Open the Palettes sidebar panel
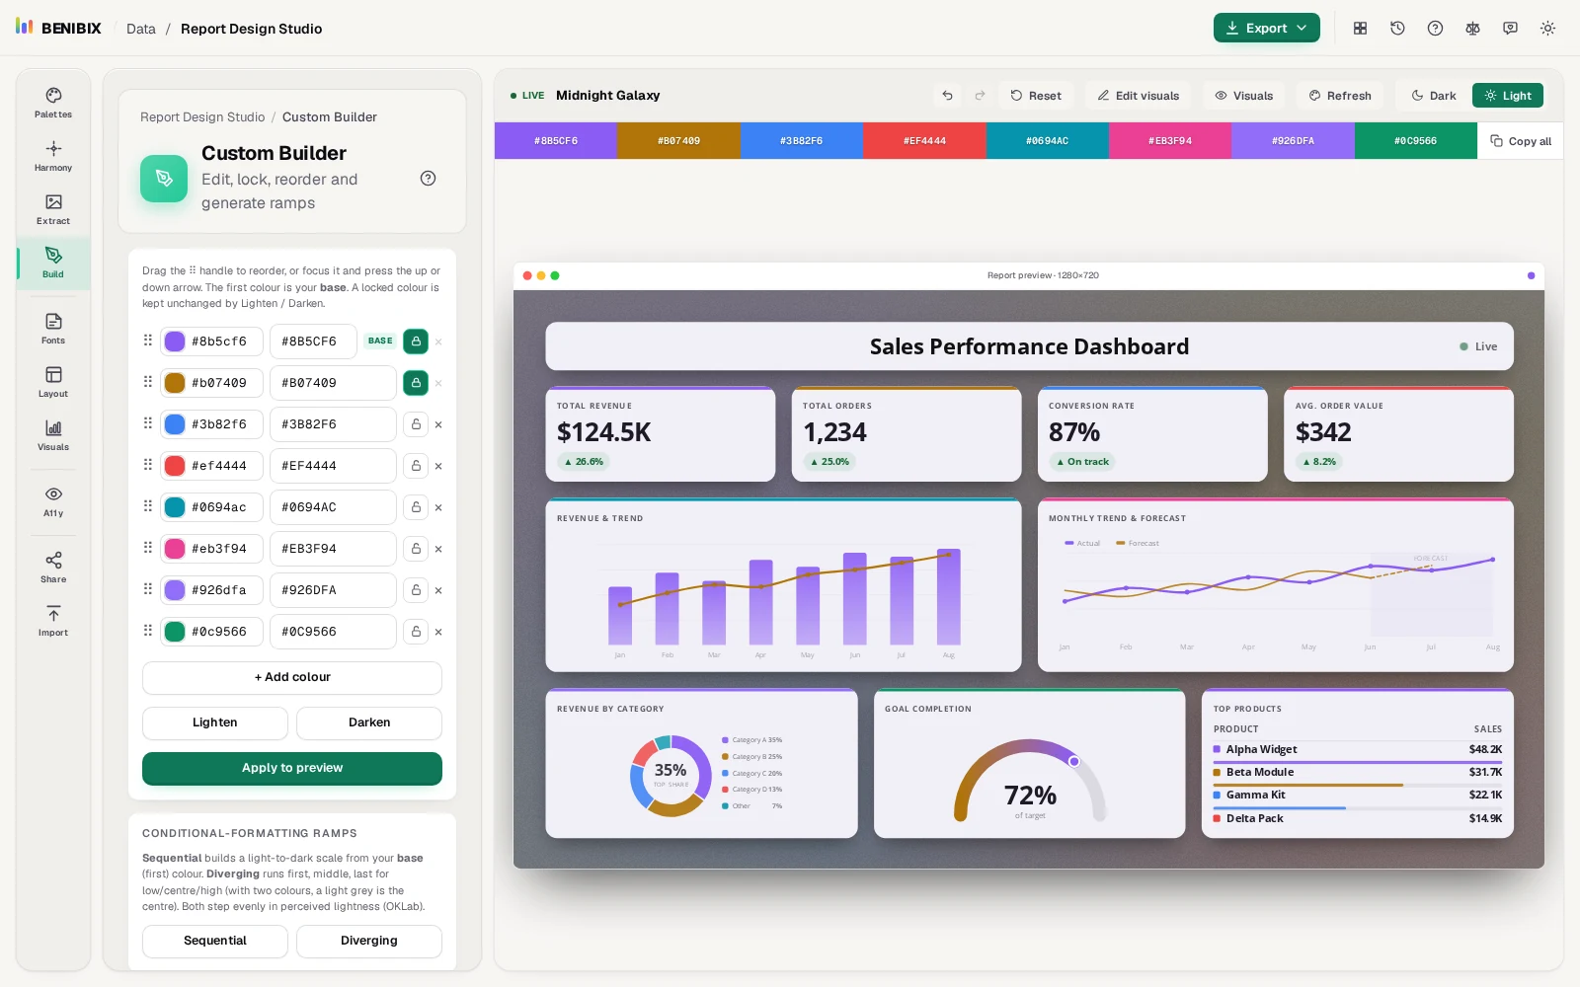This screenshot has height=987, width=1580. [53, 103]
